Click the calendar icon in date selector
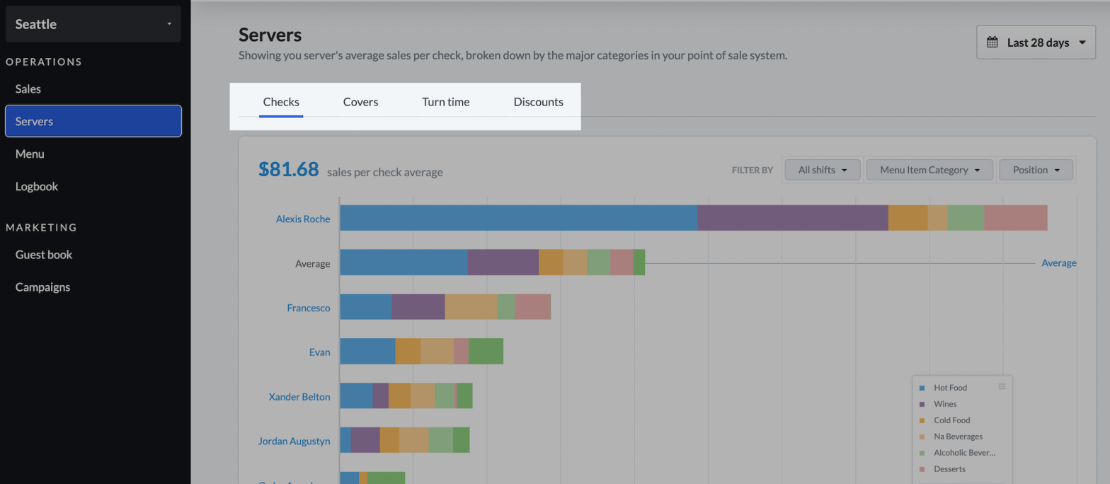This screenshot has height=484, width=1110. click(992, 42)
